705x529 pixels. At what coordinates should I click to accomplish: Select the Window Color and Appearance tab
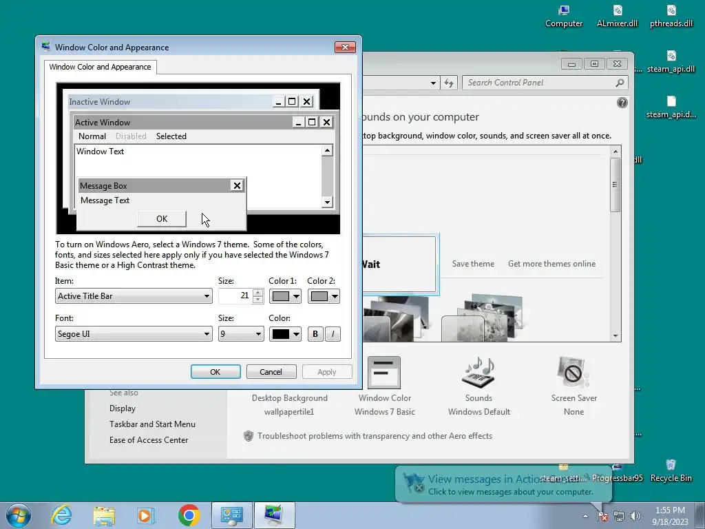[101, 67]
